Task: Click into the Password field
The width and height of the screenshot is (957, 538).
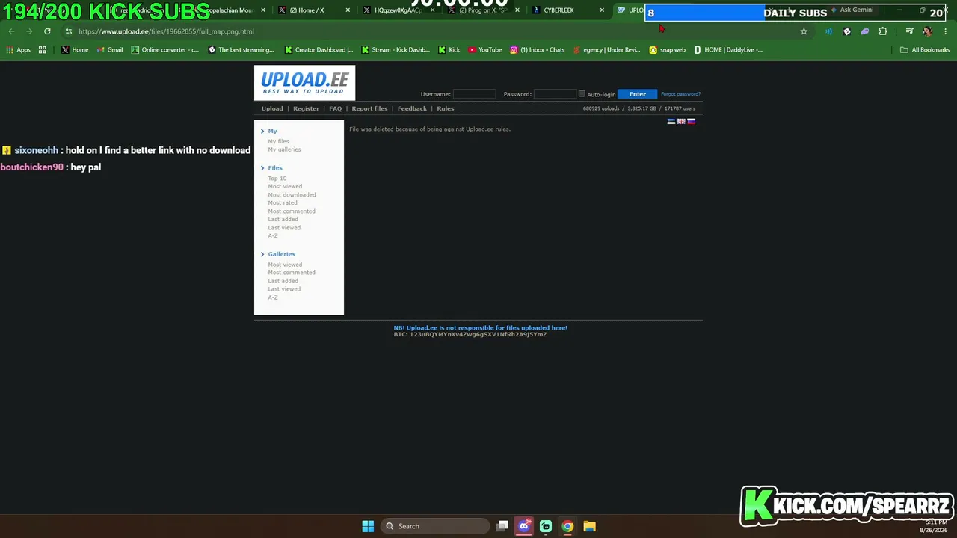Action: pos(555,94)
